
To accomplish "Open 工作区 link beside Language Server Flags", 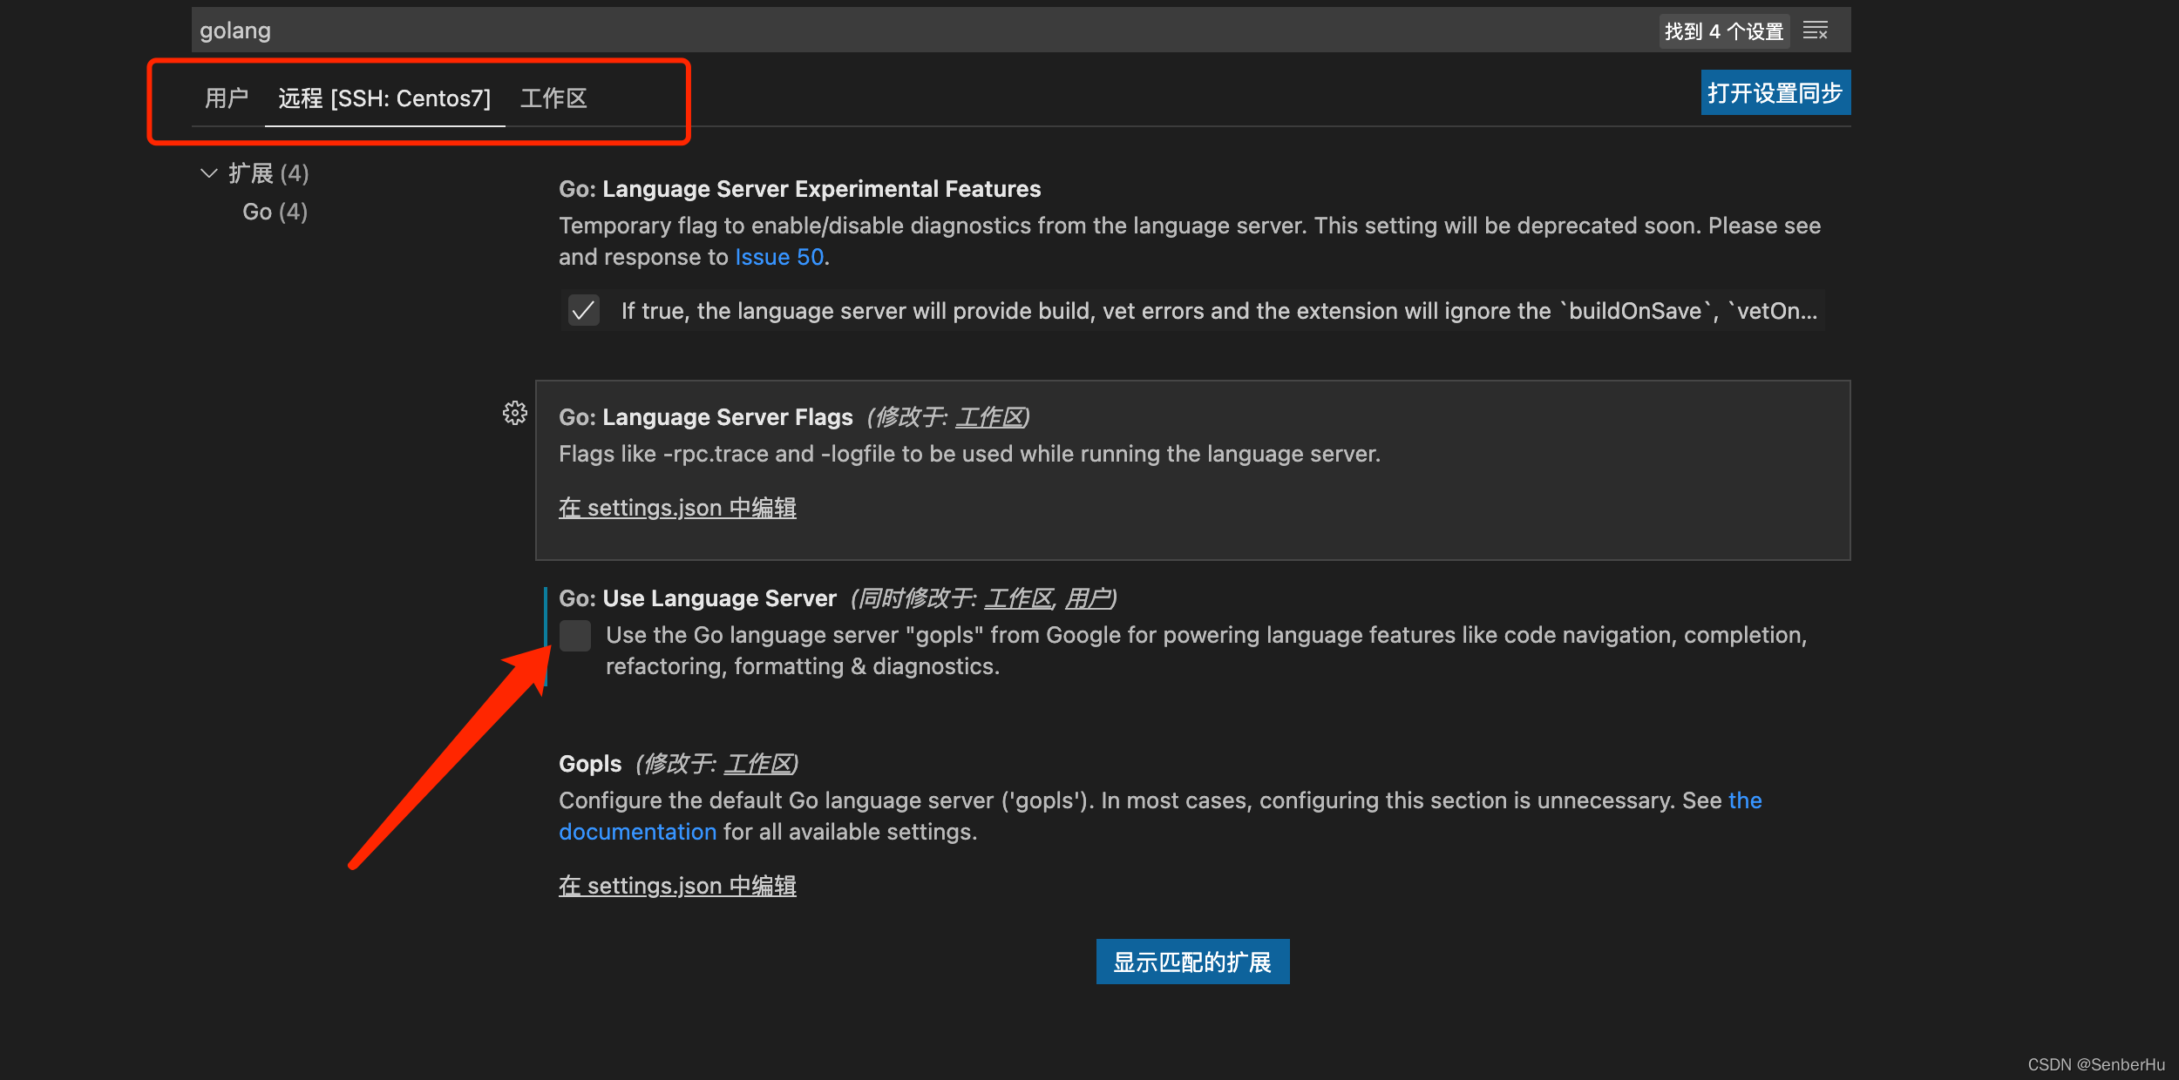I will (992, 416).
